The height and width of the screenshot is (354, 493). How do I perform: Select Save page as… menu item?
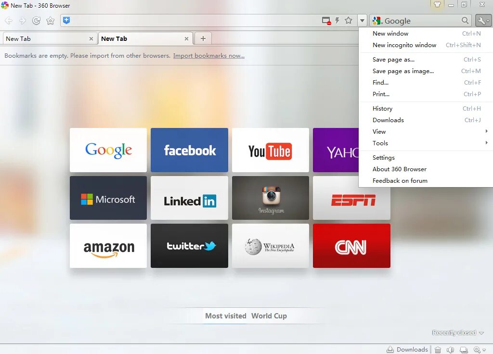[426, 60]
